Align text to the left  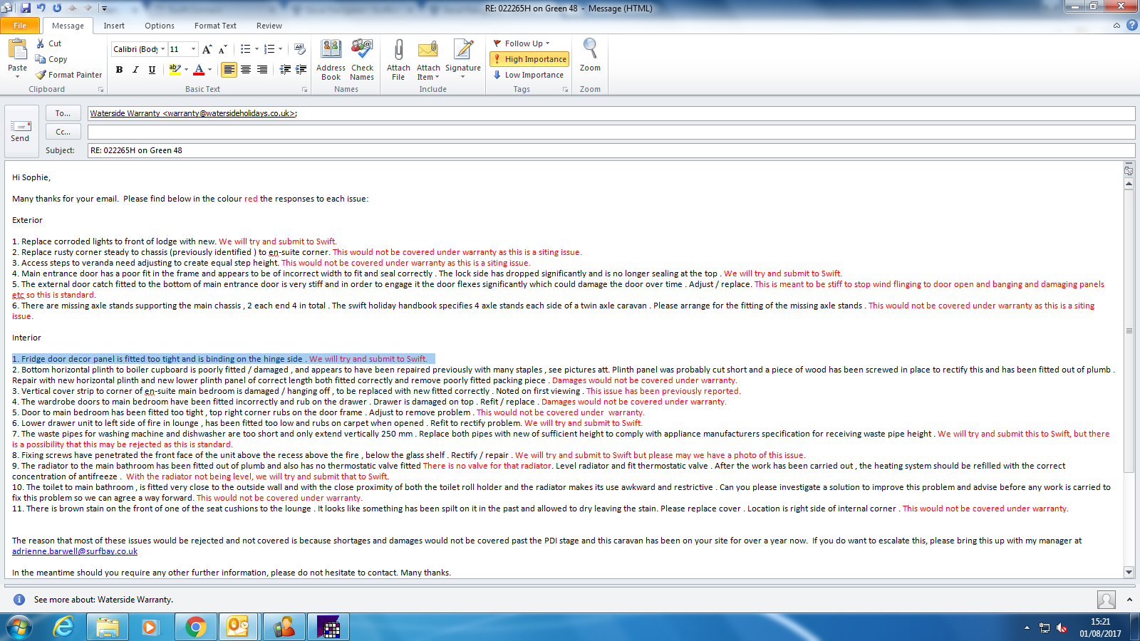point(229,69)
